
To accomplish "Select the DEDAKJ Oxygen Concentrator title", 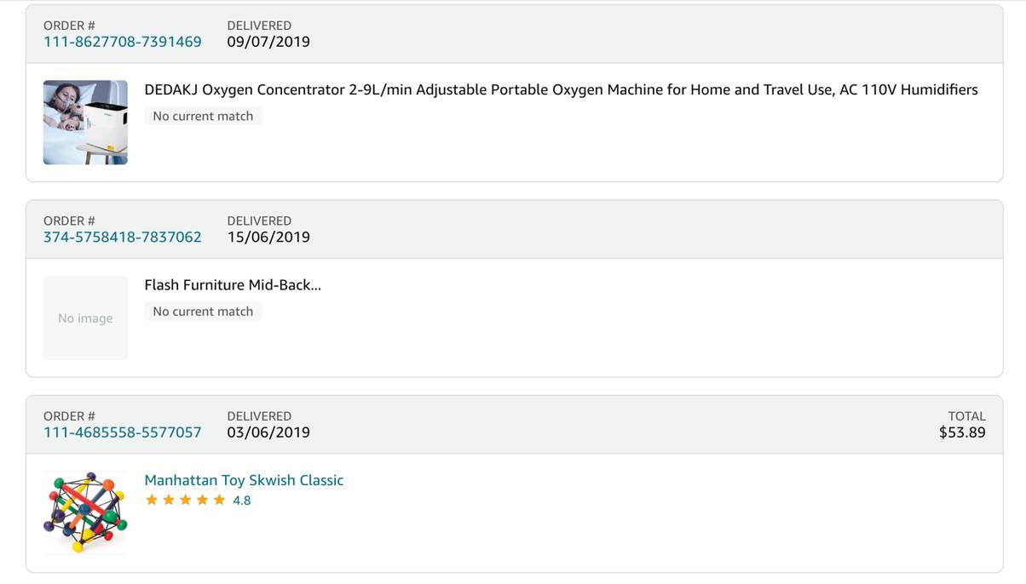I will tap(561, 89).
